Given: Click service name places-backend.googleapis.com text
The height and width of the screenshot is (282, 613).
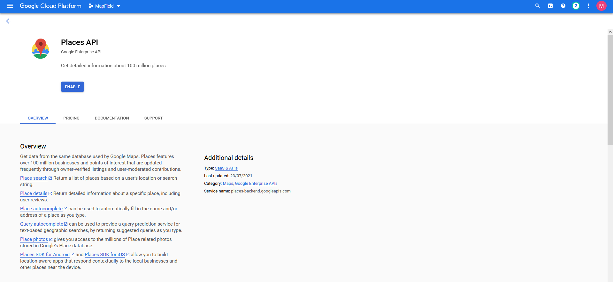Looking at the screenshot, I should [261, 191].
